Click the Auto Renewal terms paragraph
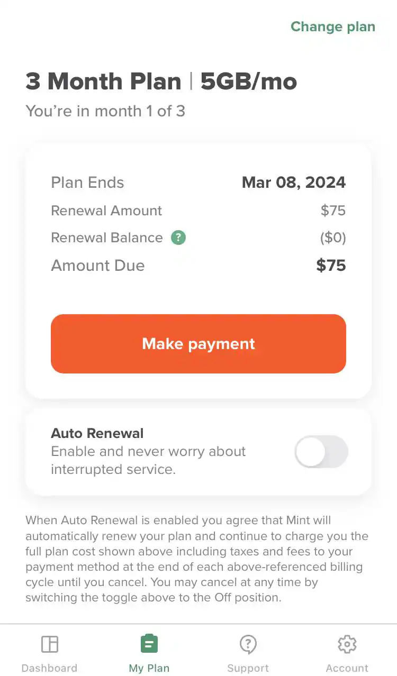397x676 pixels. pyautogui.click(x=197, y=559)
